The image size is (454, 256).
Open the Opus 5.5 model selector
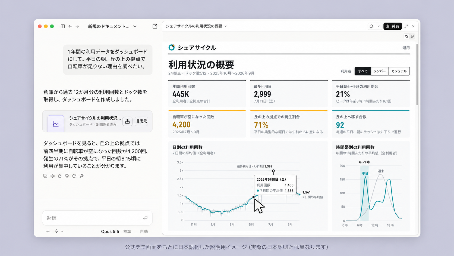110,232
